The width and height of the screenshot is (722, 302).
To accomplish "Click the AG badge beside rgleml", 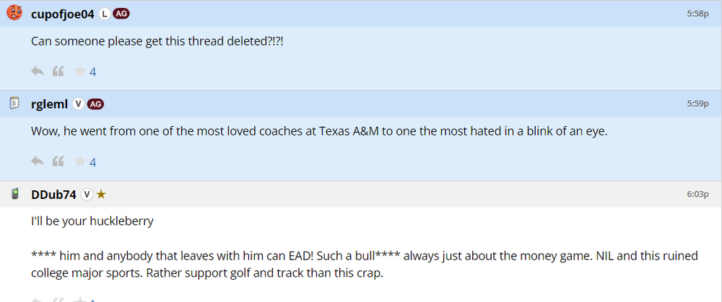I will (95, 104).
